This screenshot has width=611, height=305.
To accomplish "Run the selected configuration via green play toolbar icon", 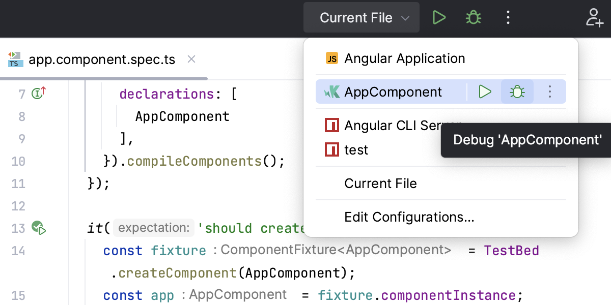I will pos(439,17).
